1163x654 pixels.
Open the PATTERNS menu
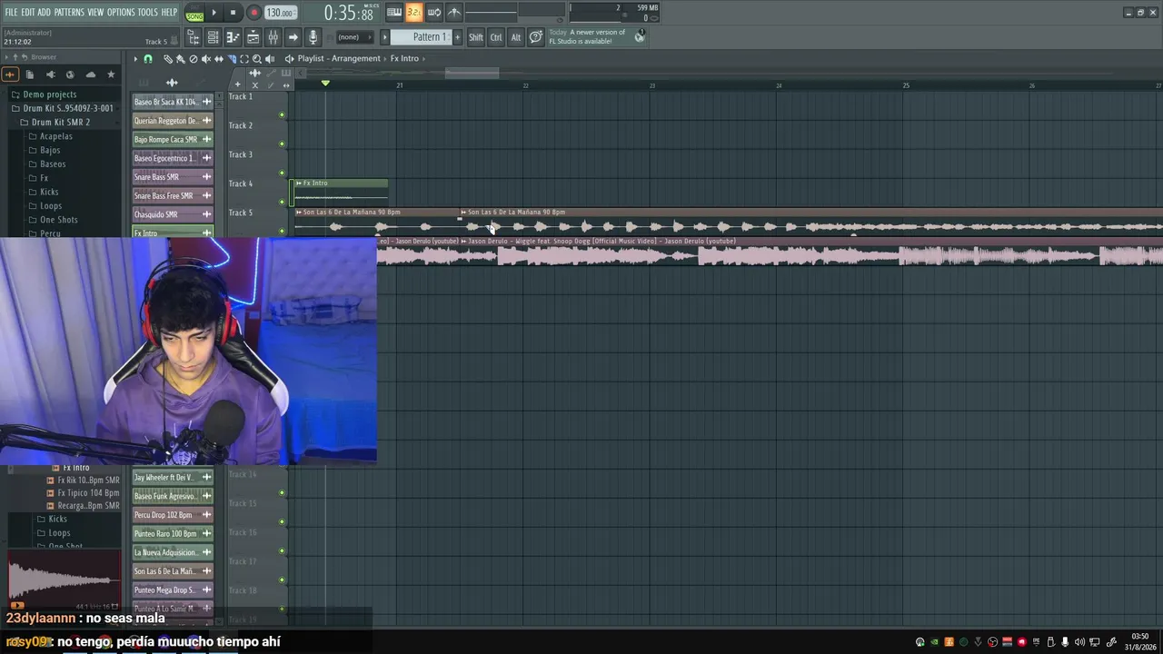point(69,12)
